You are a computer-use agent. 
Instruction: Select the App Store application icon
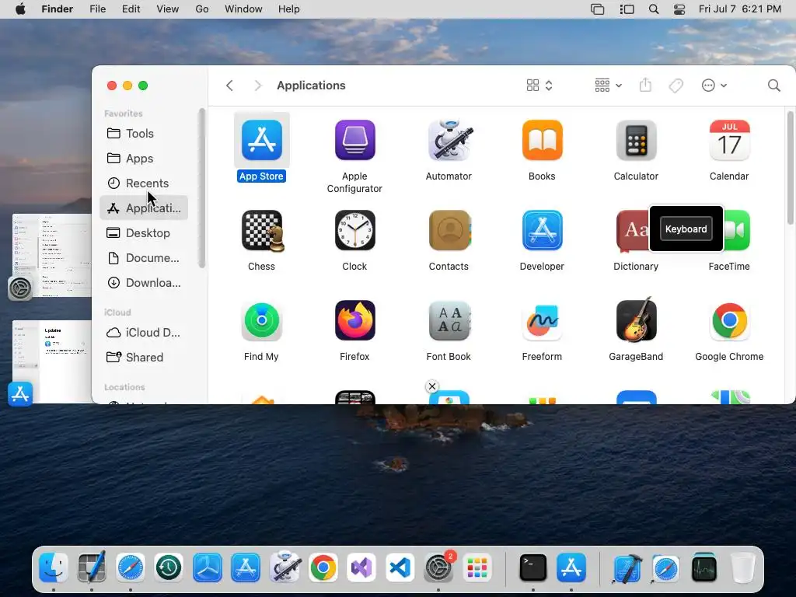click(x=261, y=140)
